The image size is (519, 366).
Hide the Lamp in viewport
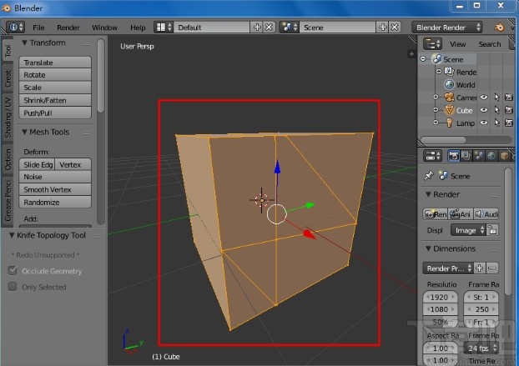pos(484,123)
